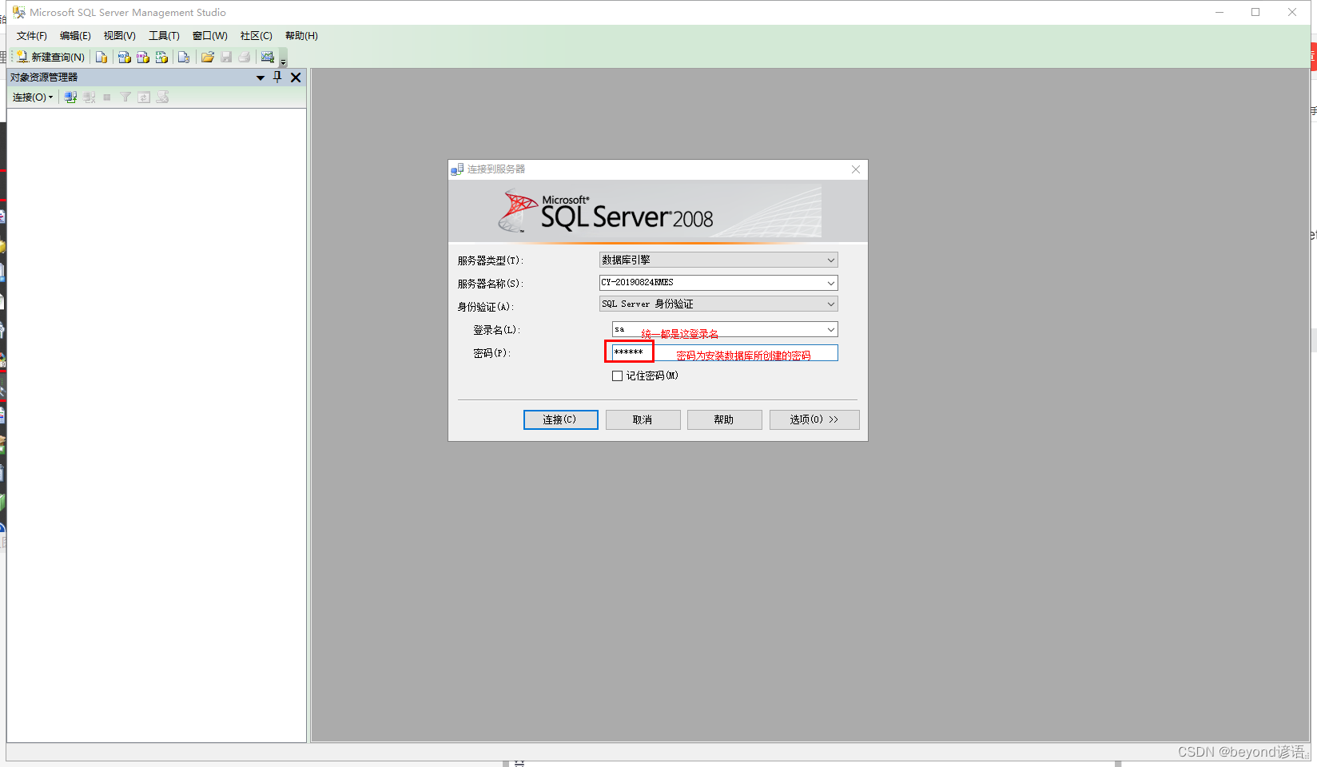
Task: Click the script icon in Object Explorer toolbar
Action: point(162,97)
